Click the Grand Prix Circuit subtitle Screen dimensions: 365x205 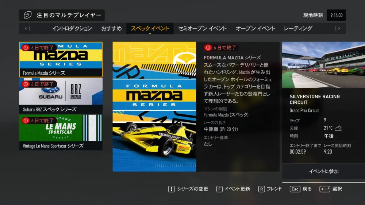pyautogui.click(x=304, y=110)
